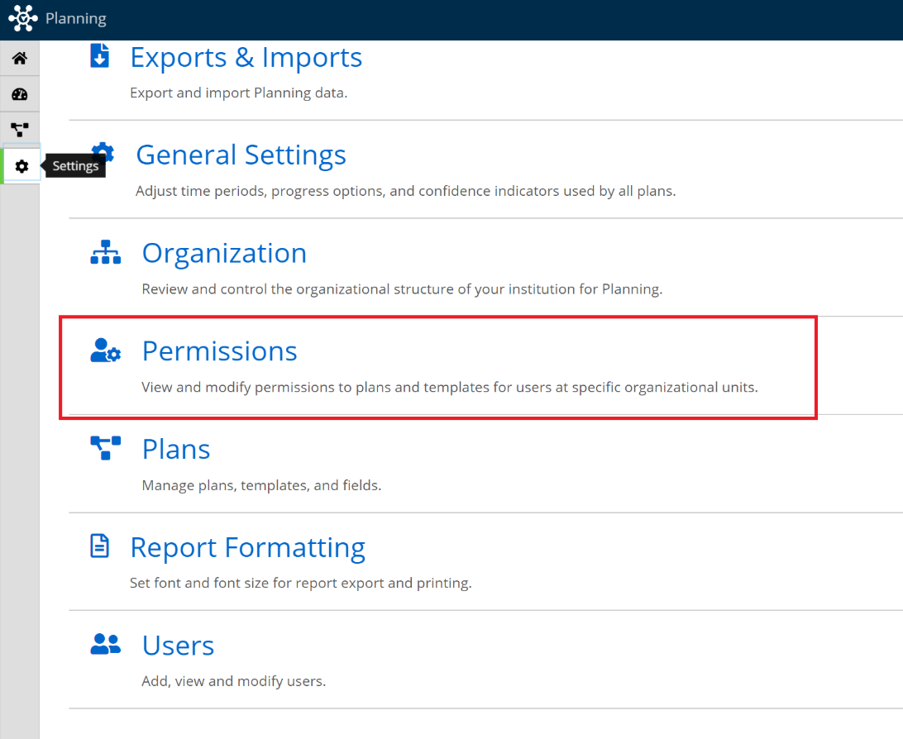The image size is (903, 739).
Task: Click the Settings tooltip label
Action: (74, 165)
